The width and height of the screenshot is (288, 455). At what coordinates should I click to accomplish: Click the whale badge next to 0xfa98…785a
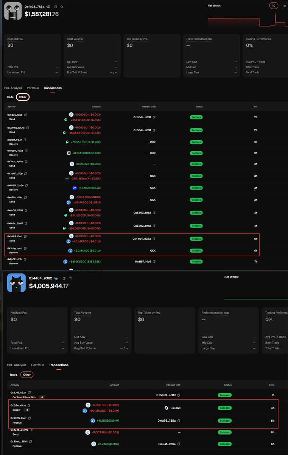[48, 7]
